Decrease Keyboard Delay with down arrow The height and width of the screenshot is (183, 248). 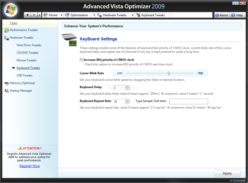(x=127, y=89)
